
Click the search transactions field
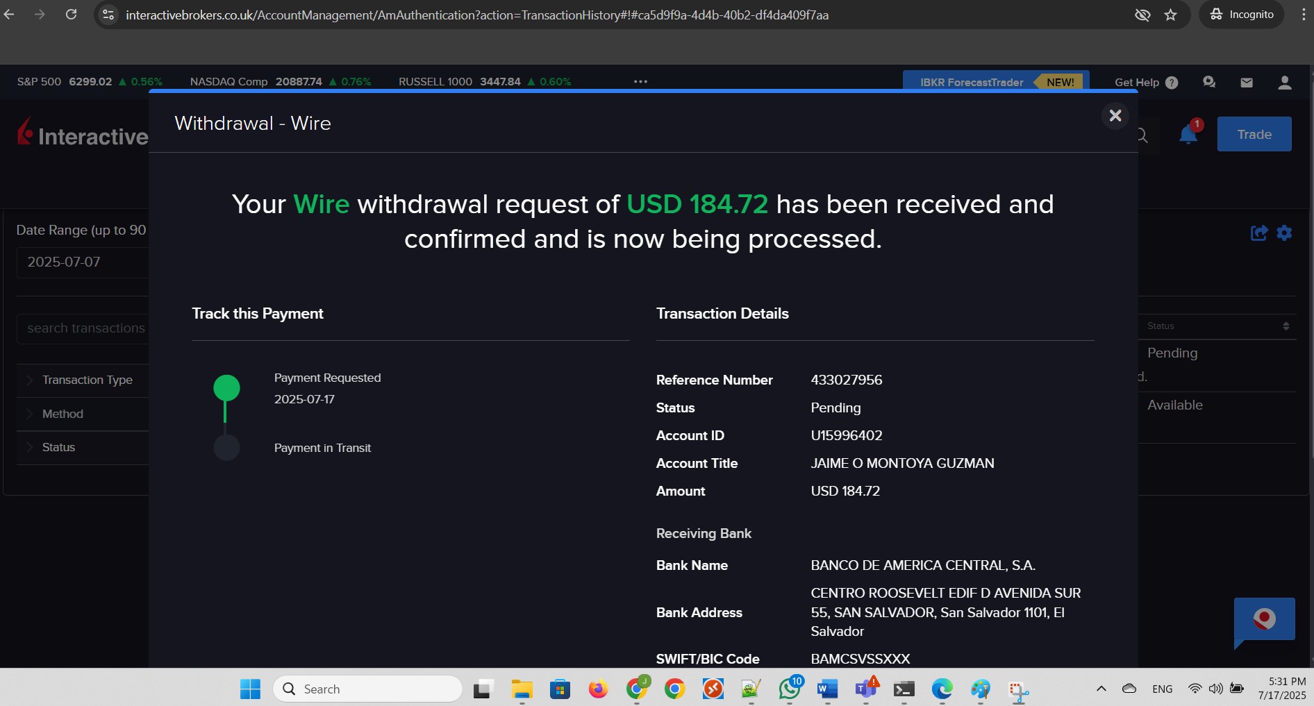click(x=83, y=328)
